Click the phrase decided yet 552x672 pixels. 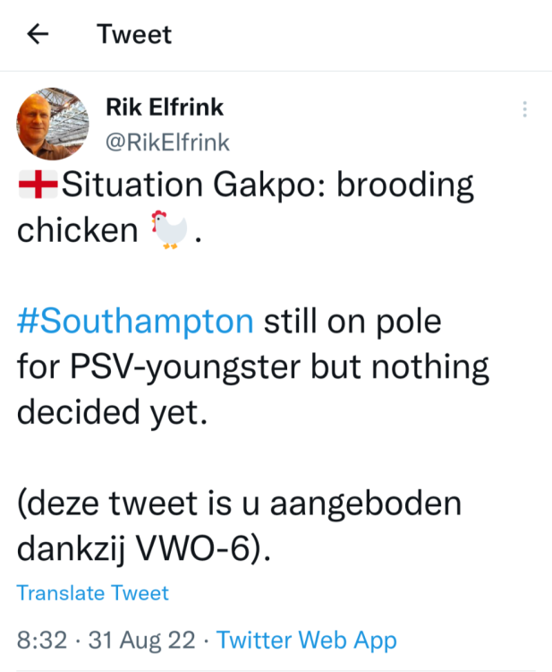coord(111,414)
